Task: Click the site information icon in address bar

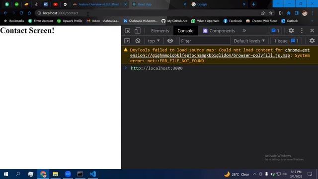Action: tap(39, 13)
